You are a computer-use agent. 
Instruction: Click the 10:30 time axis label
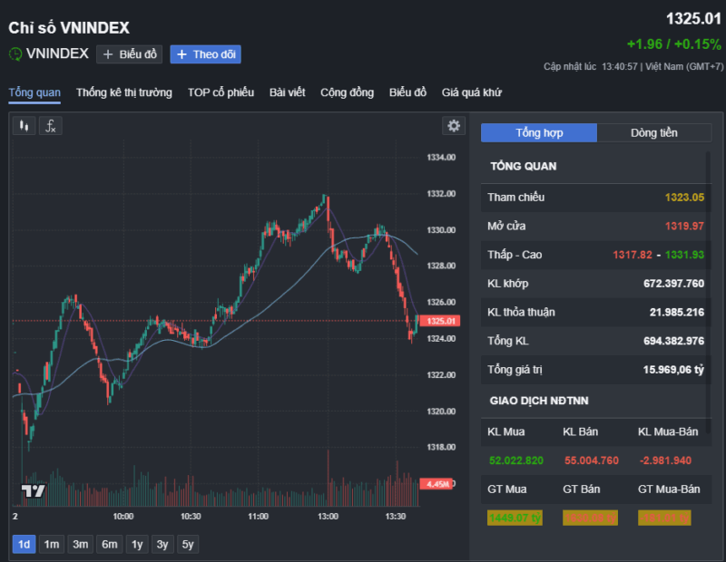(191, 517)
